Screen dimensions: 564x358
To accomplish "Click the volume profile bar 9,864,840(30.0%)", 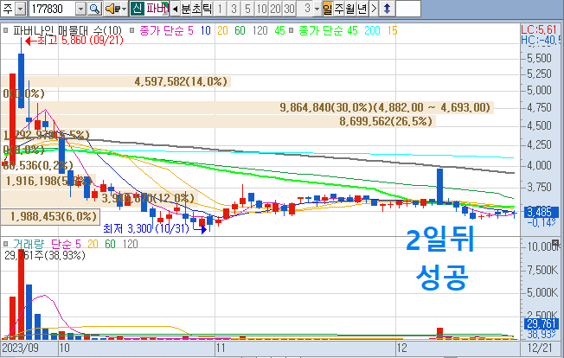I will click(247, 107).
